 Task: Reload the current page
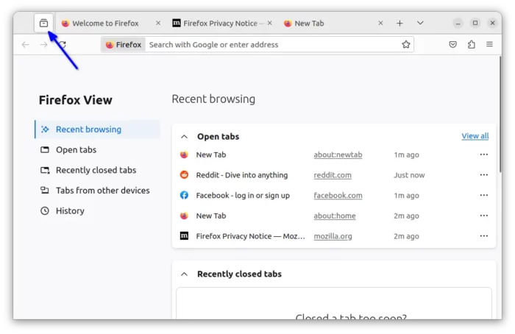pos(63,44)
